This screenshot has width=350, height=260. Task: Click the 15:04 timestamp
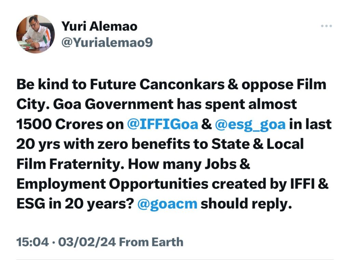click(32, 242)
